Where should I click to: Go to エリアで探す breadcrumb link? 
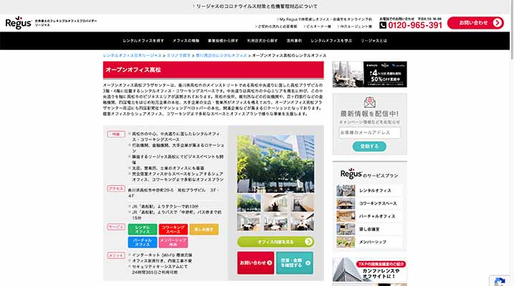click(x=179, y=56)
